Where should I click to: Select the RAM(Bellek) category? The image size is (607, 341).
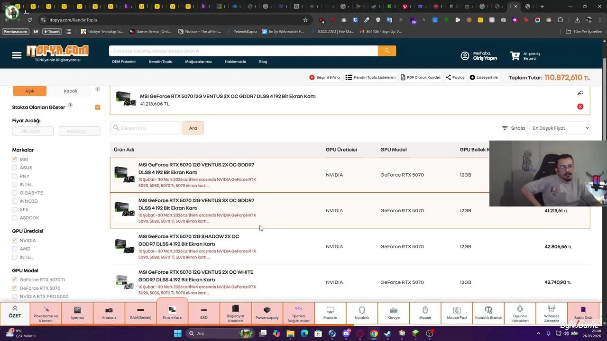[x=140, y=313]
